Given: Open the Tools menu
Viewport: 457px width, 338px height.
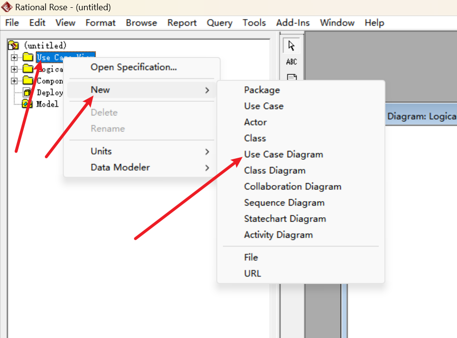Looking at the screenshot, I should coord(254,23).
